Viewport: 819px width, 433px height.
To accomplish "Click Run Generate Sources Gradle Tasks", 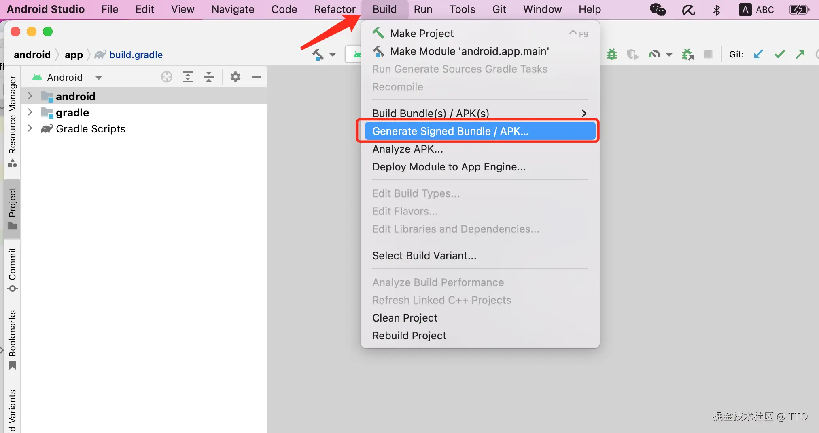I will pyautogui.click(x=480, y=69).
